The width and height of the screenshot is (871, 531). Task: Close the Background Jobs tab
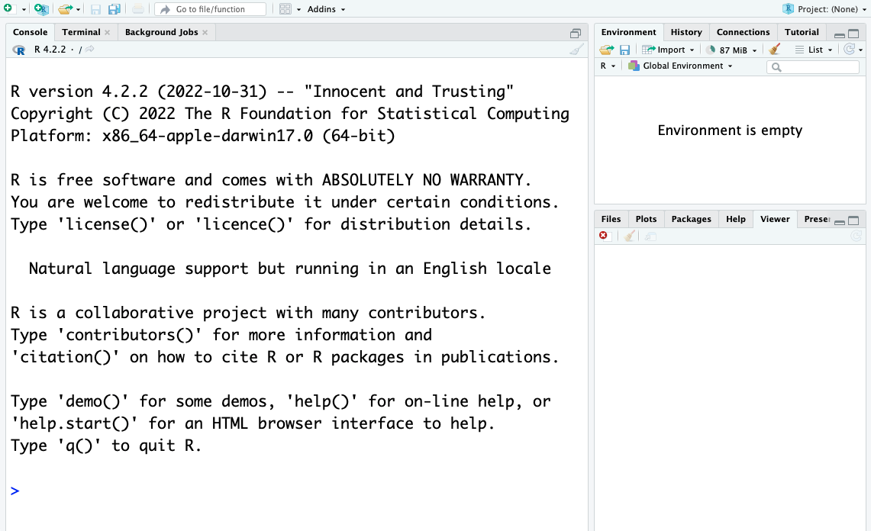[205, 32]
